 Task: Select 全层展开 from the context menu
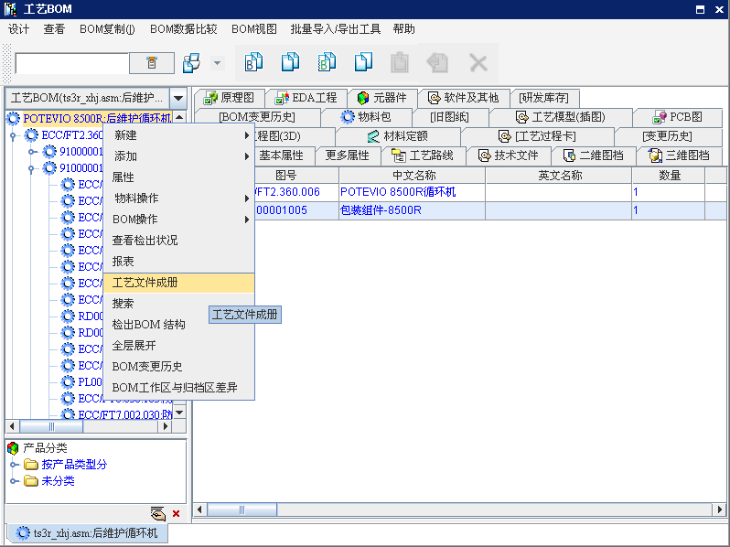(x=134, y=346)
